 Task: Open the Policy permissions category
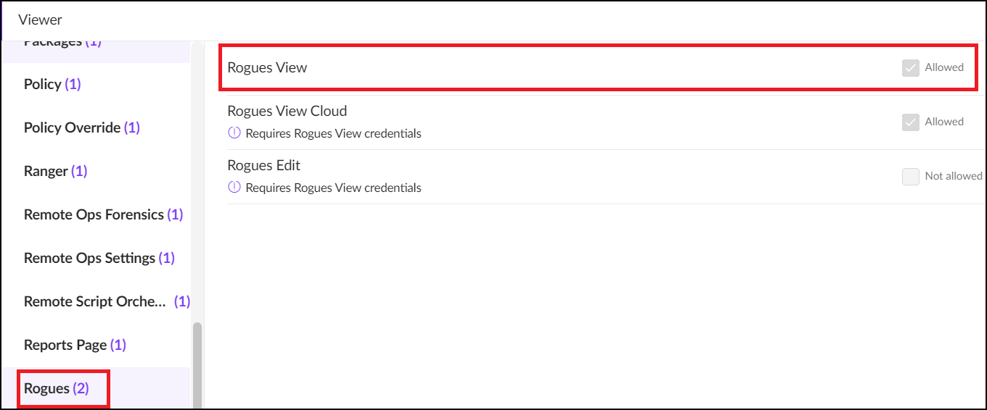52,84
